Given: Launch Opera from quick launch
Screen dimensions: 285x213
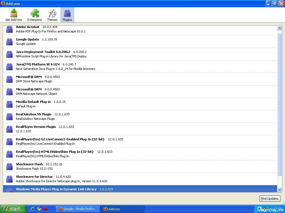Looking at the screenshot, I should click(x=45, y=209).
